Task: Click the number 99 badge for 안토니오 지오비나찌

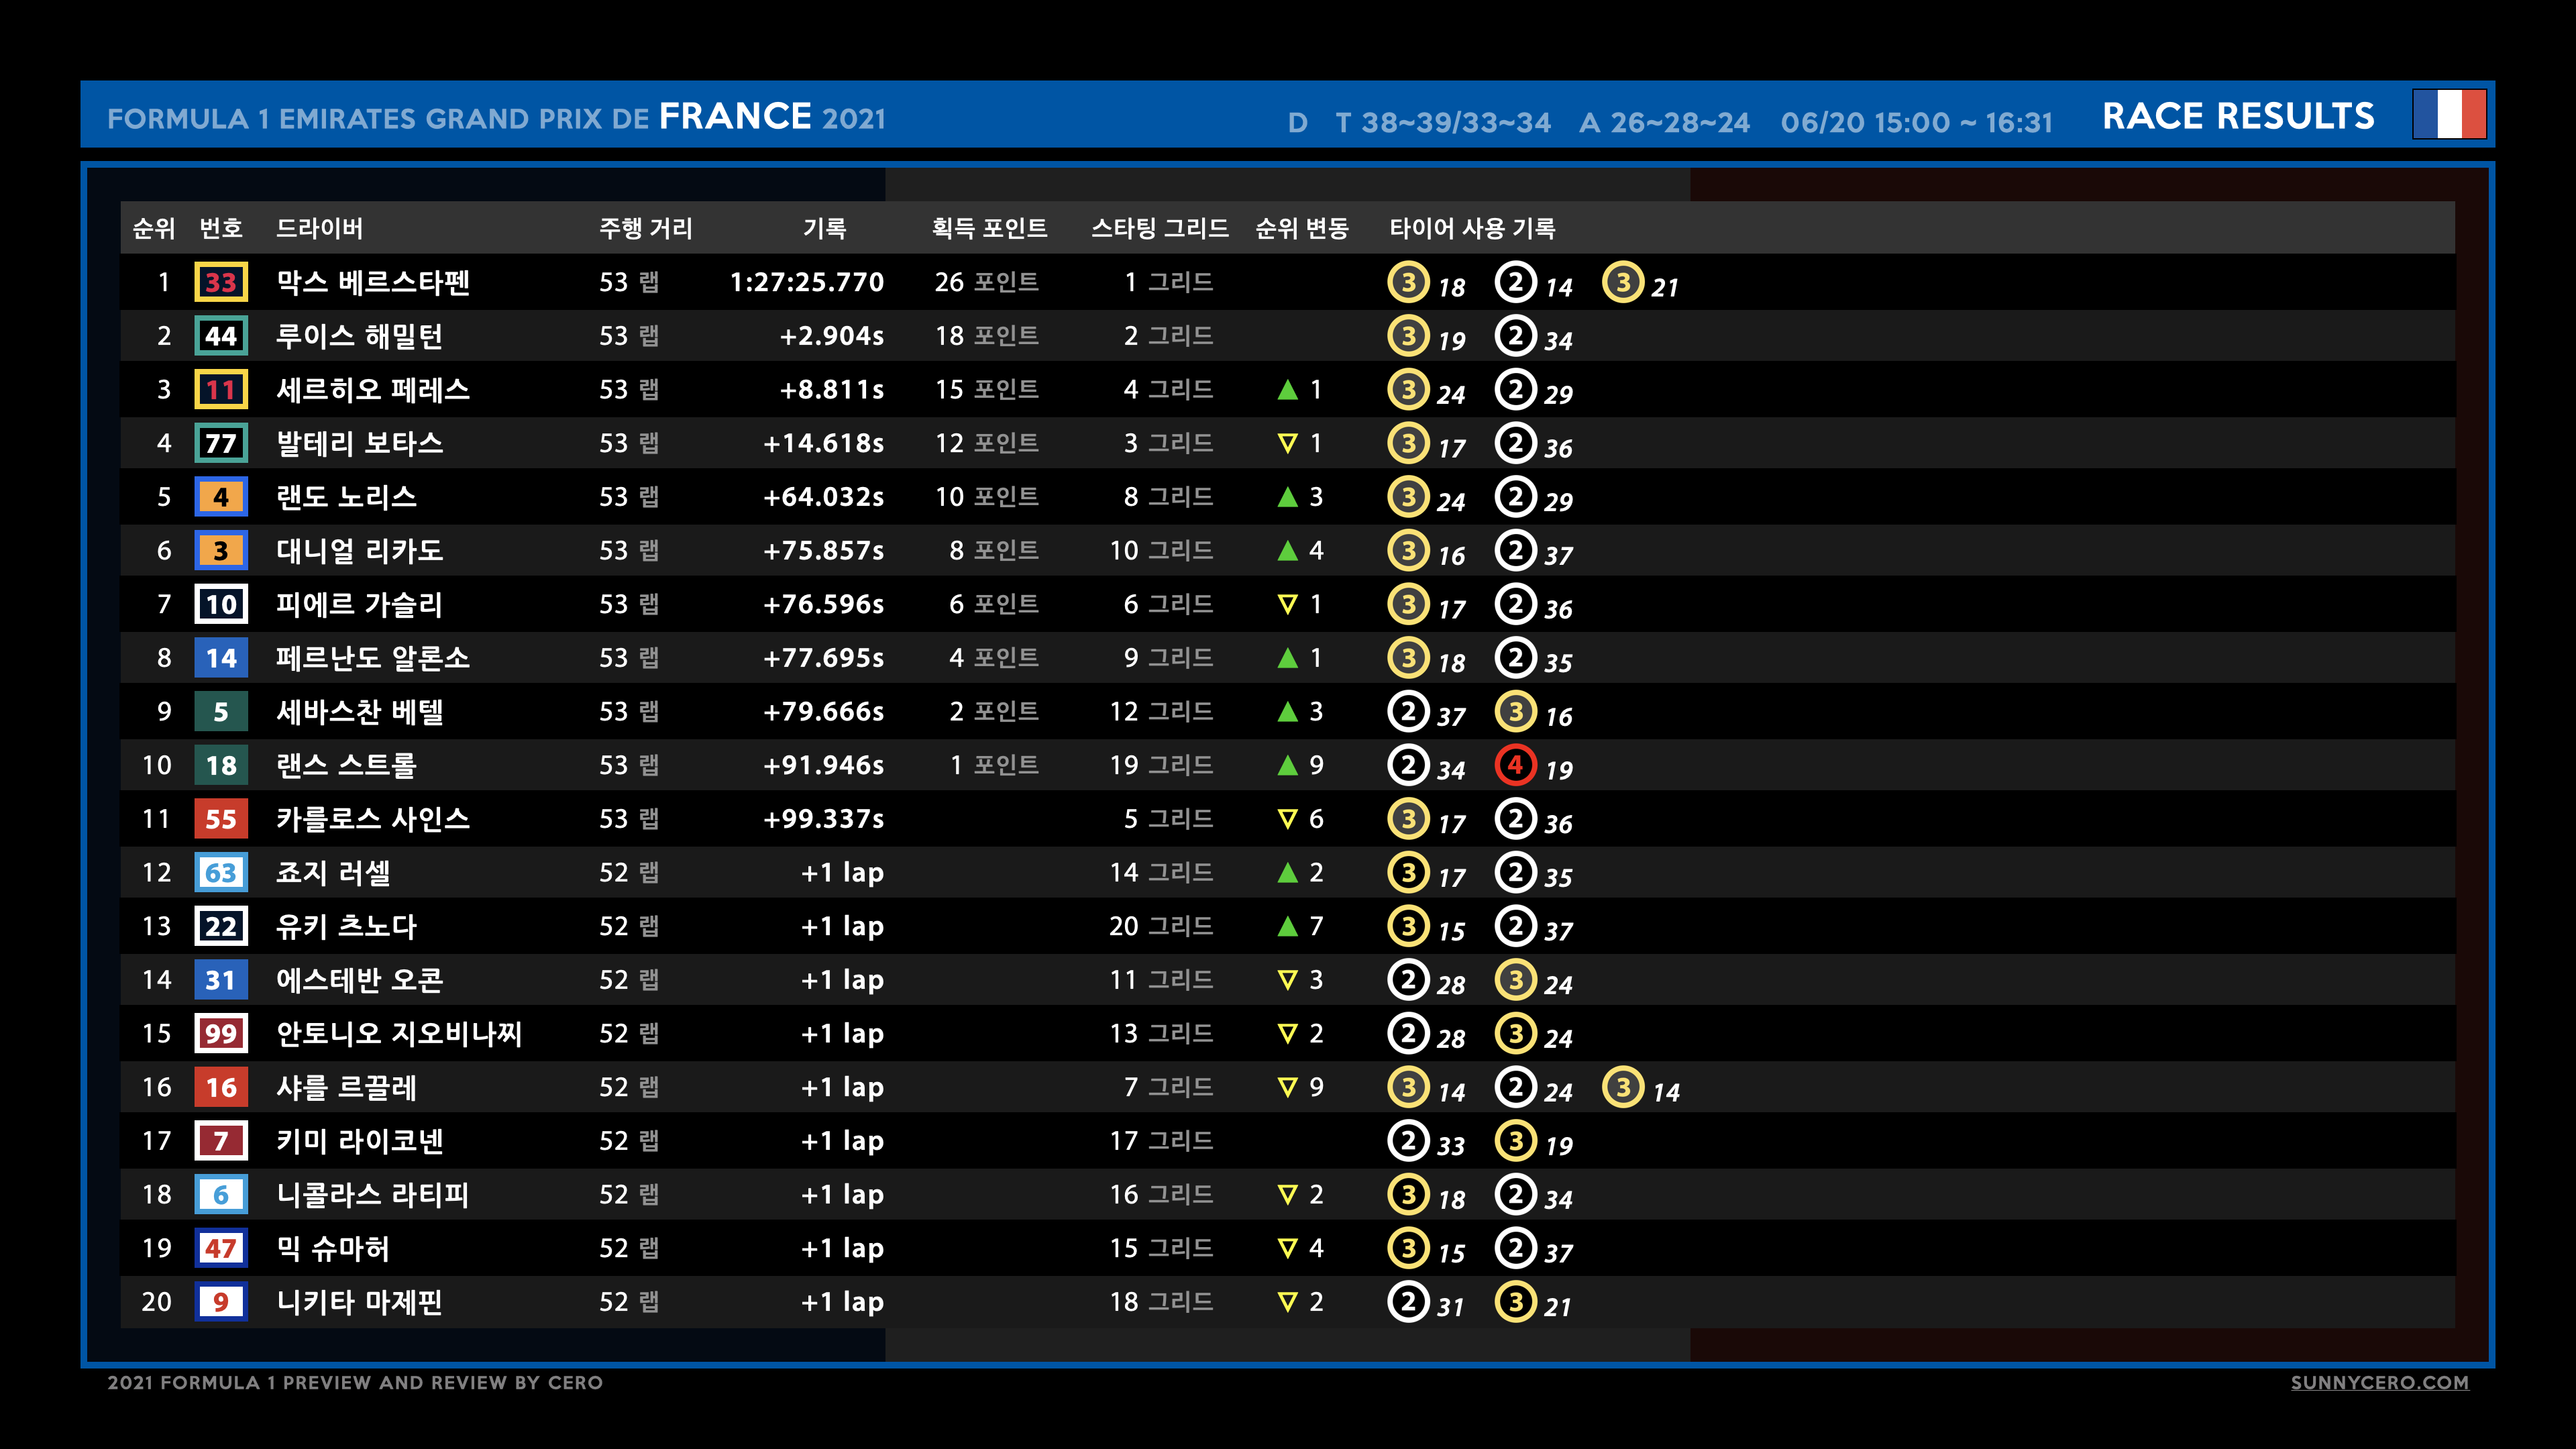Action: (221, 1033)
